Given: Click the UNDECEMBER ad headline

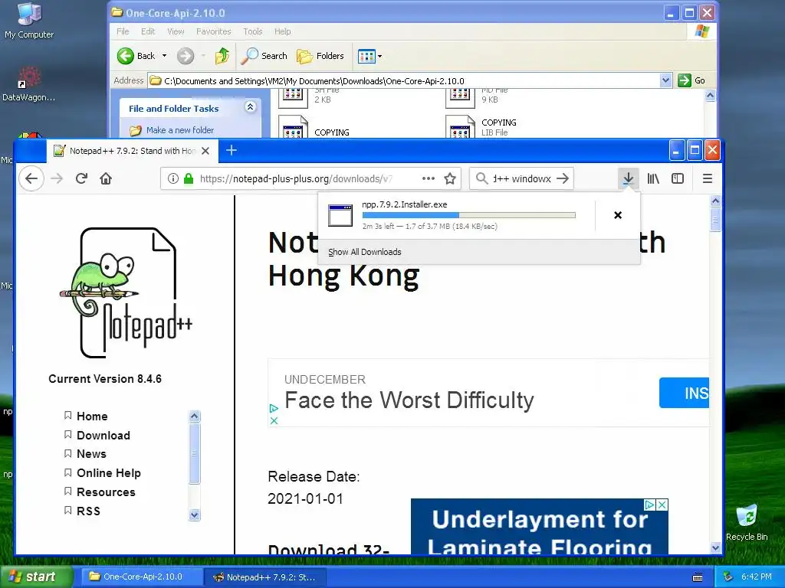Looking at the screenshot, I should pyautogui.click(x=409, y=400).
